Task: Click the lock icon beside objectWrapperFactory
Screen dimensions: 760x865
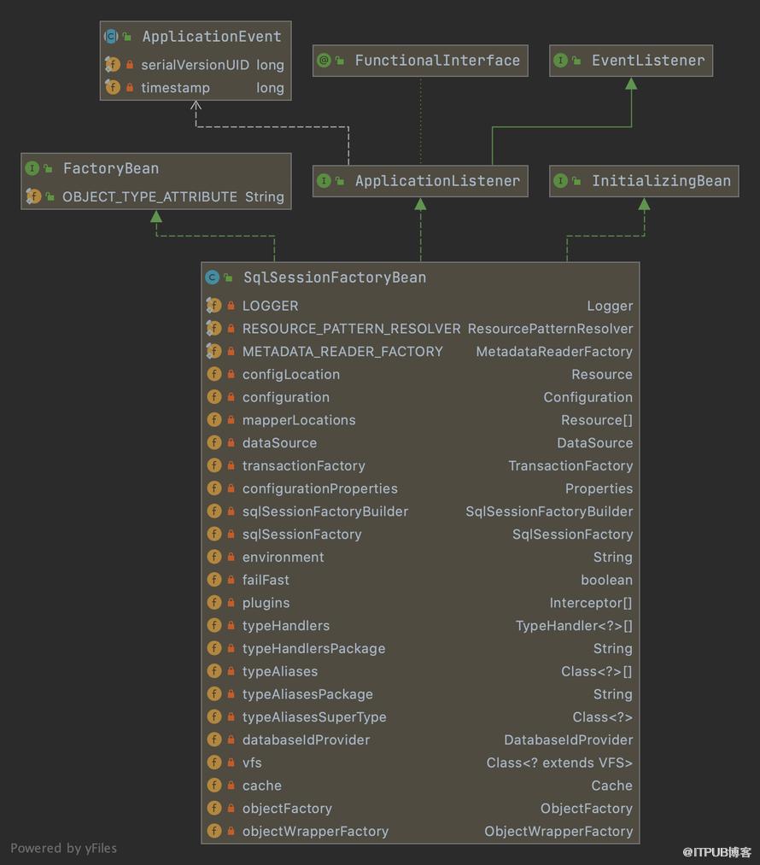Action: (231, 831)
